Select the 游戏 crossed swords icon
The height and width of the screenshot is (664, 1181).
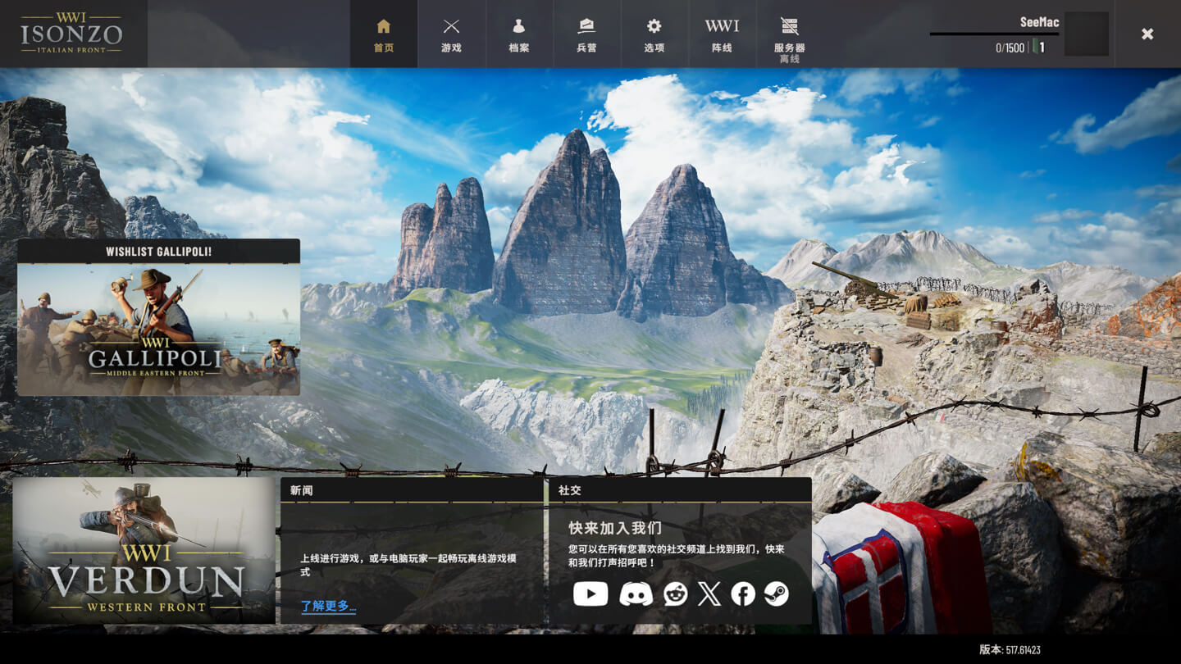(x=451, y=34)
